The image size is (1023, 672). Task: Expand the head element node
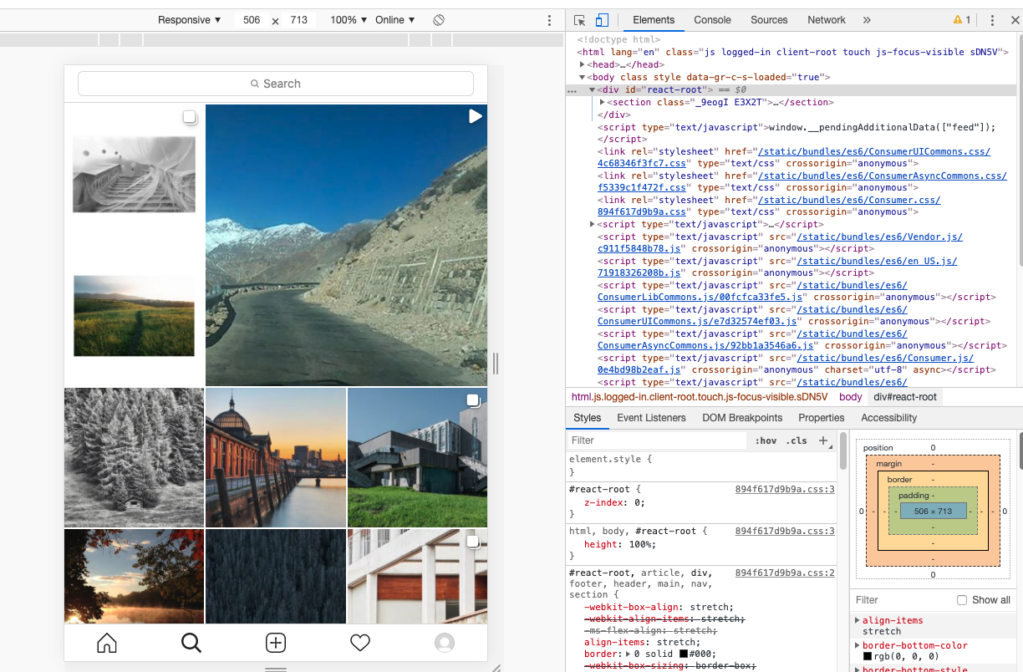tap(583, 64)
